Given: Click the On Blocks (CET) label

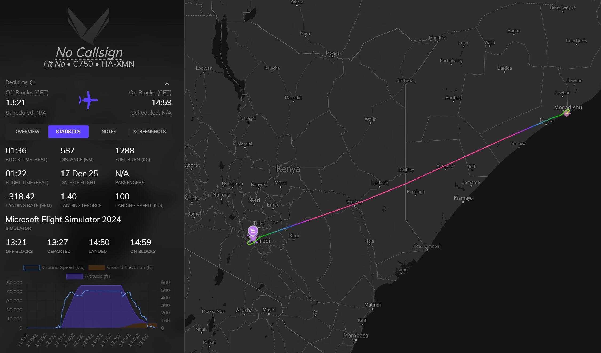Looking at the screenshot, I should click(150, 93).
